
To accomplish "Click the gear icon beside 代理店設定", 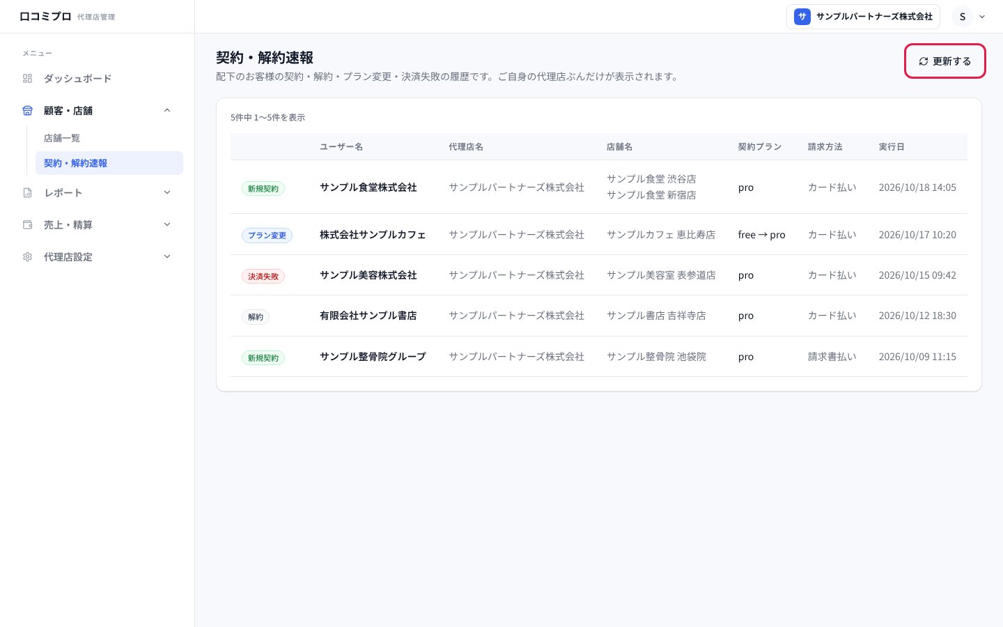I will click(28, 257).
